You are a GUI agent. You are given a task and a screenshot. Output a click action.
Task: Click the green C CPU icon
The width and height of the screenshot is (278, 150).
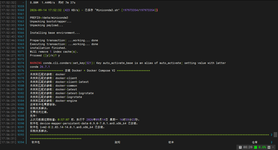coord(256,147)
